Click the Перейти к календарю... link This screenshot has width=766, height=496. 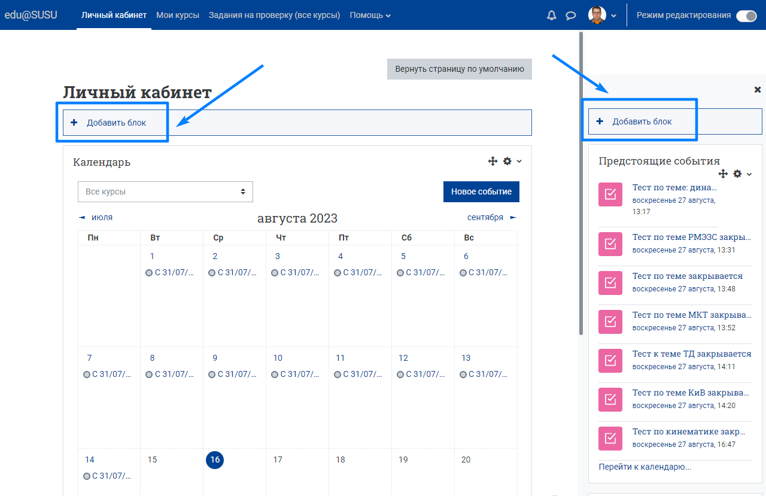click(x=645, y=467)
